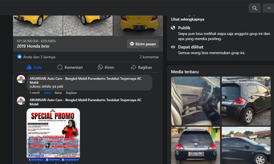This screenshot has height=164, width=274.
Task: Open the beige car interior media photo
Action: click(195, 101)
